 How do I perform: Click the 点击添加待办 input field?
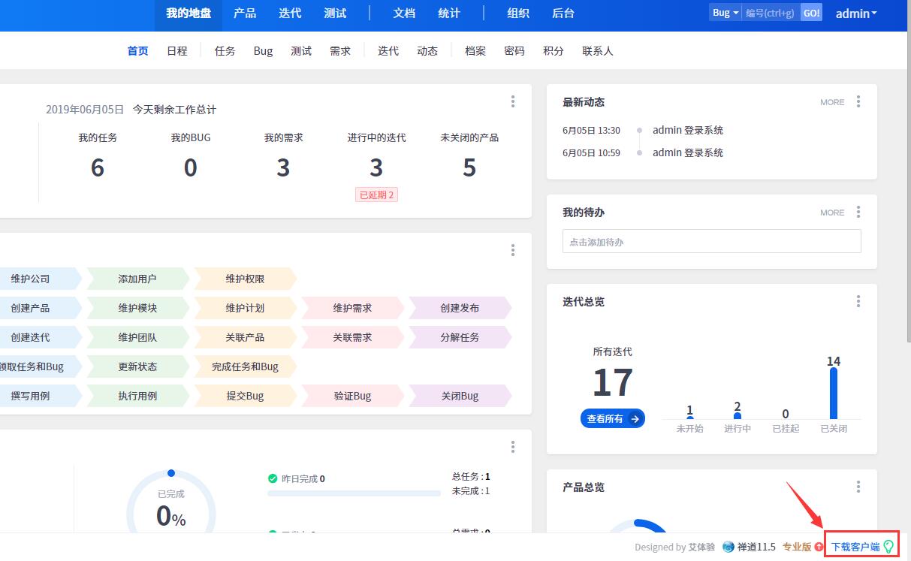[x=711, y=242]
